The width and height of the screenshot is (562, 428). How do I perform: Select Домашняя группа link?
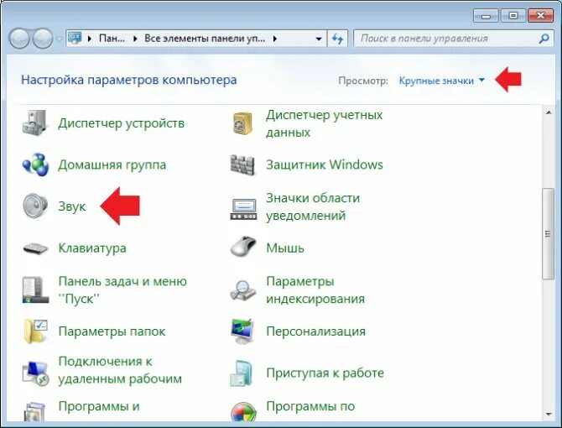coord(112,164)
